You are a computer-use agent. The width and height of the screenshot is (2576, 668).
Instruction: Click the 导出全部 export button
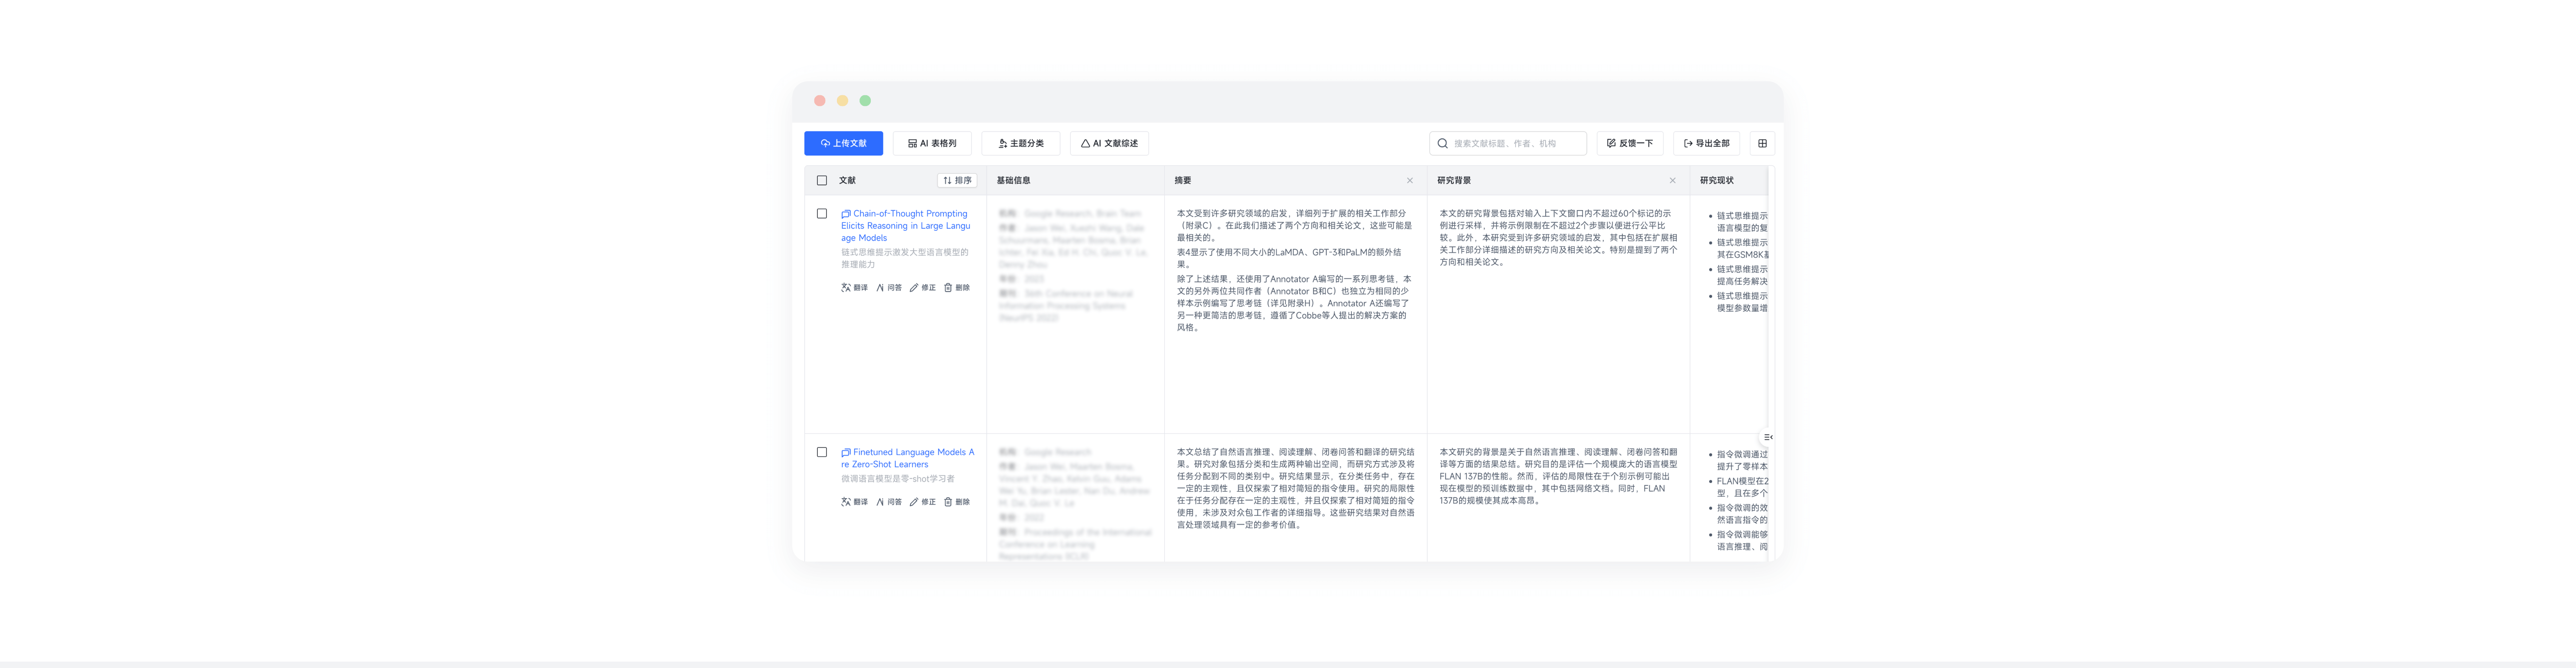tap(1706, 143)
